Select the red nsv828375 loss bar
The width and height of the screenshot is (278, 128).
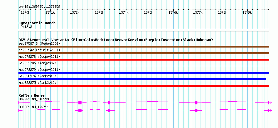144,86
